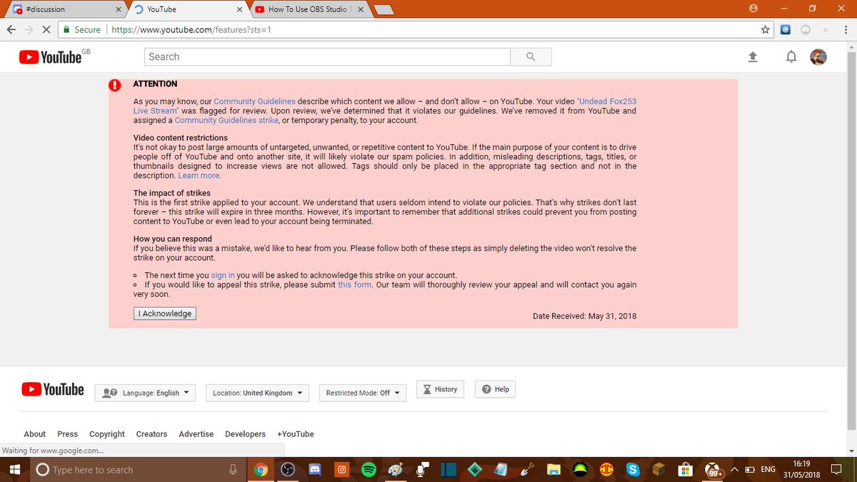Click the footer Help button
Screen dimensions: 857x482
tap(496, 389)
